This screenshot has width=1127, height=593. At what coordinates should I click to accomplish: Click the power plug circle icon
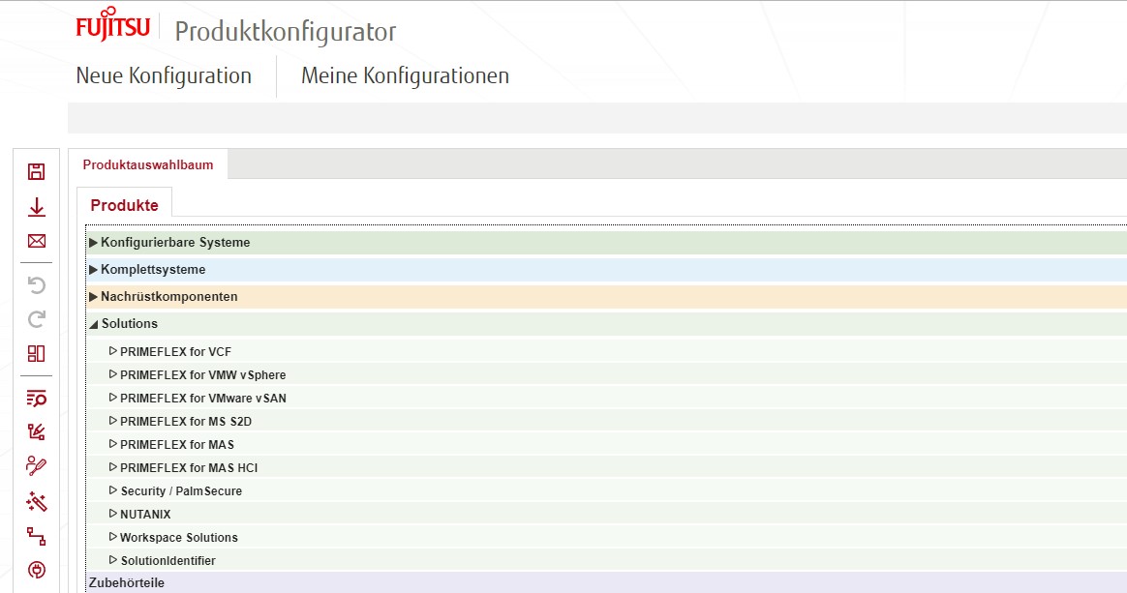pos(36,570)
